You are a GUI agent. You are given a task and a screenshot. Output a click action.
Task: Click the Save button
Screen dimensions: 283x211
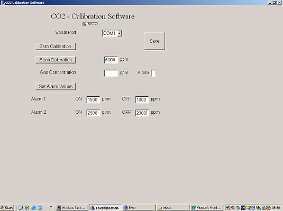[154, 41]
